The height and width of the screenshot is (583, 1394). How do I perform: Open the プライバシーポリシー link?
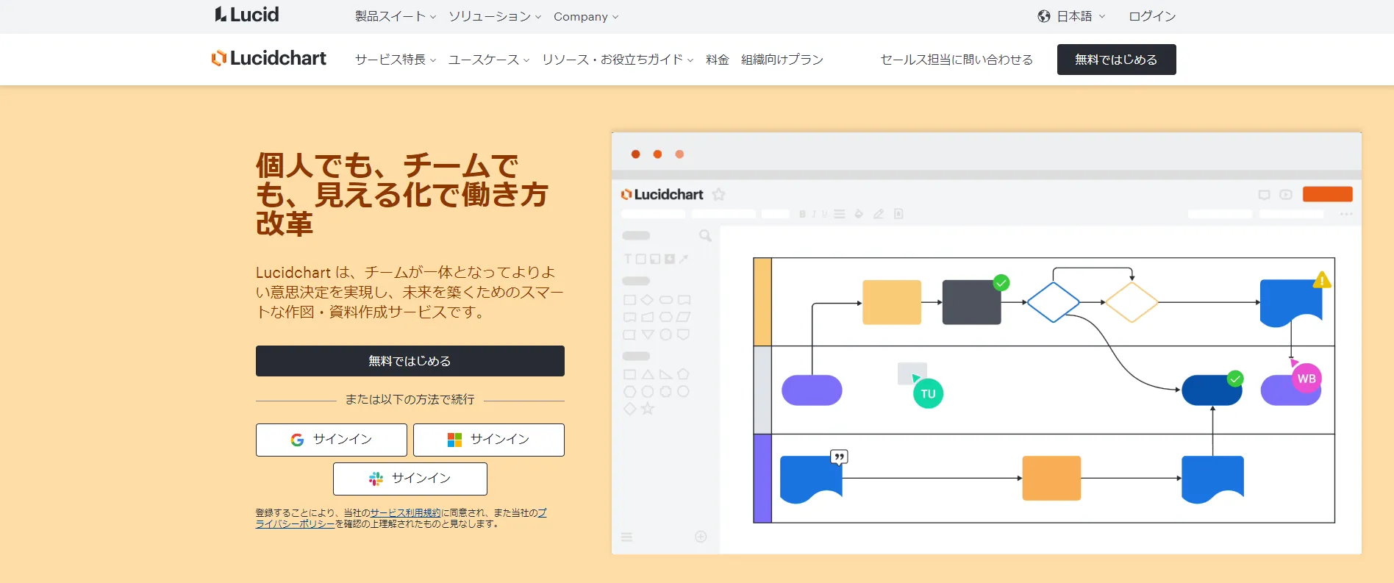296,523
